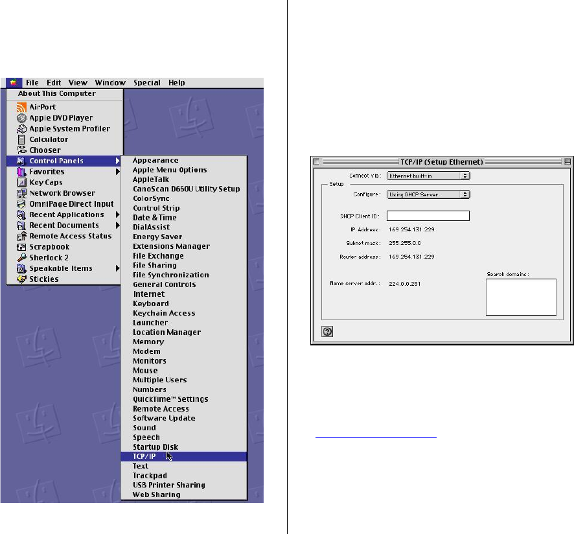Open the Special menu
Image resolution: width=574 pixels, height=534 pixels.
[147, 82]
